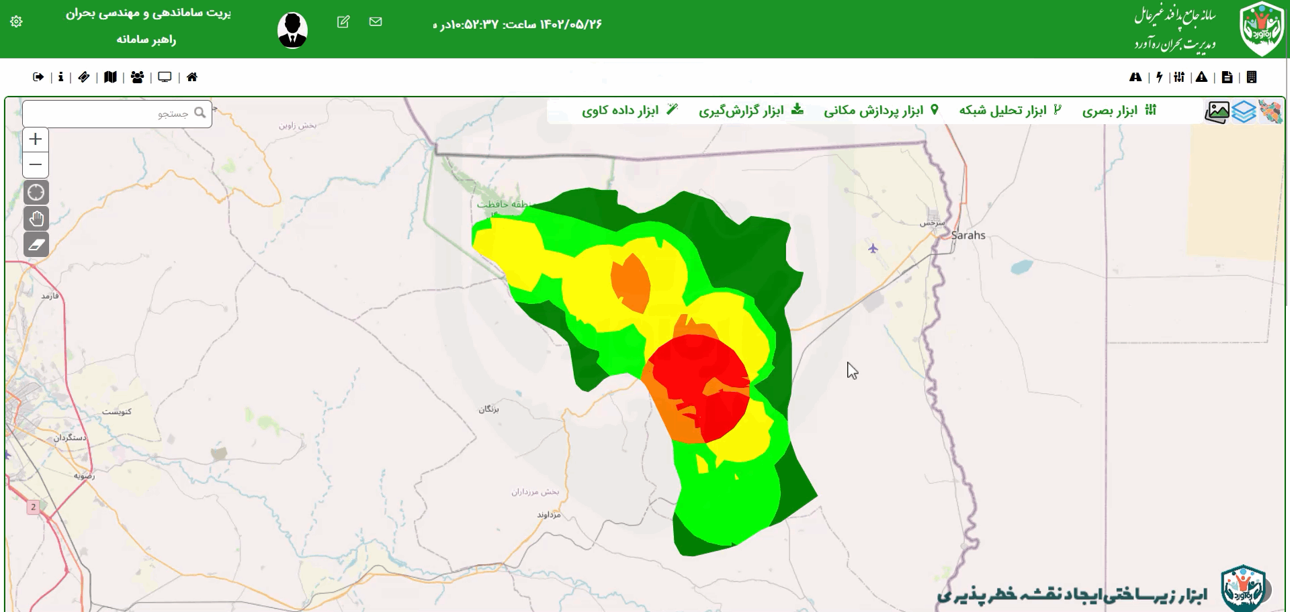The height and width of the screenshot is (612, 1290).
Task: Open the folded map icon
Action: (110, 77)
